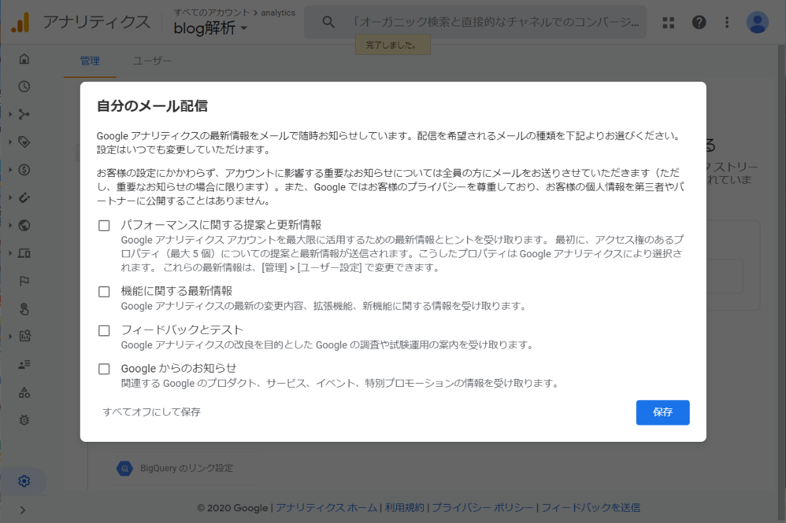Open the プライバシー ポリシー footer link

tap(483, 507)
